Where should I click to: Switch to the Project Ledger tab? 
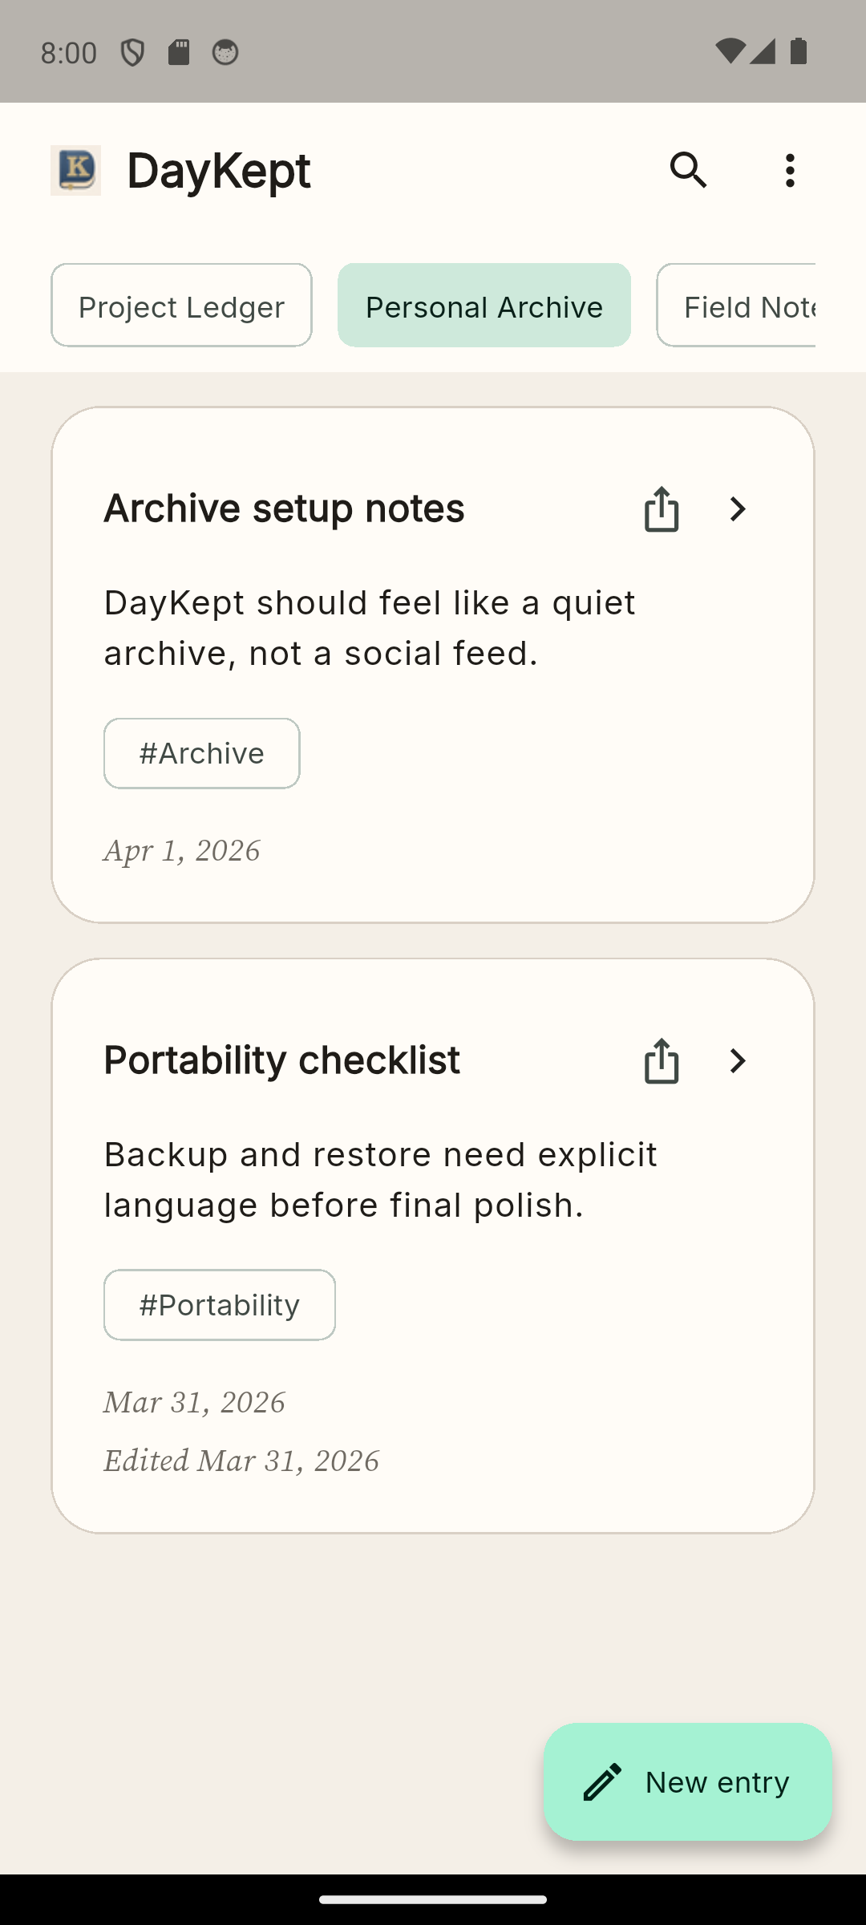[x=180, y=306]
